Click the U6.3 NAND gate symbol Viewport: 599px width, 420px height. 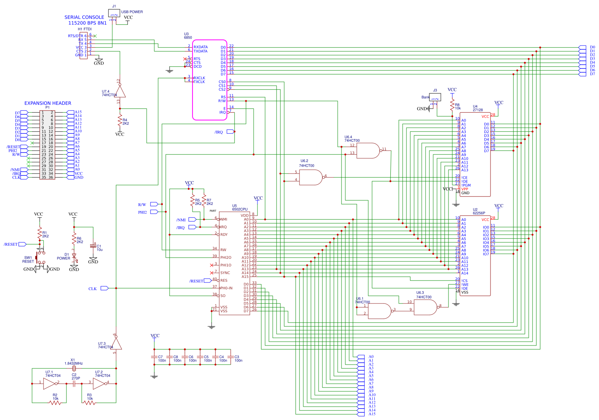tap(426, 307)
